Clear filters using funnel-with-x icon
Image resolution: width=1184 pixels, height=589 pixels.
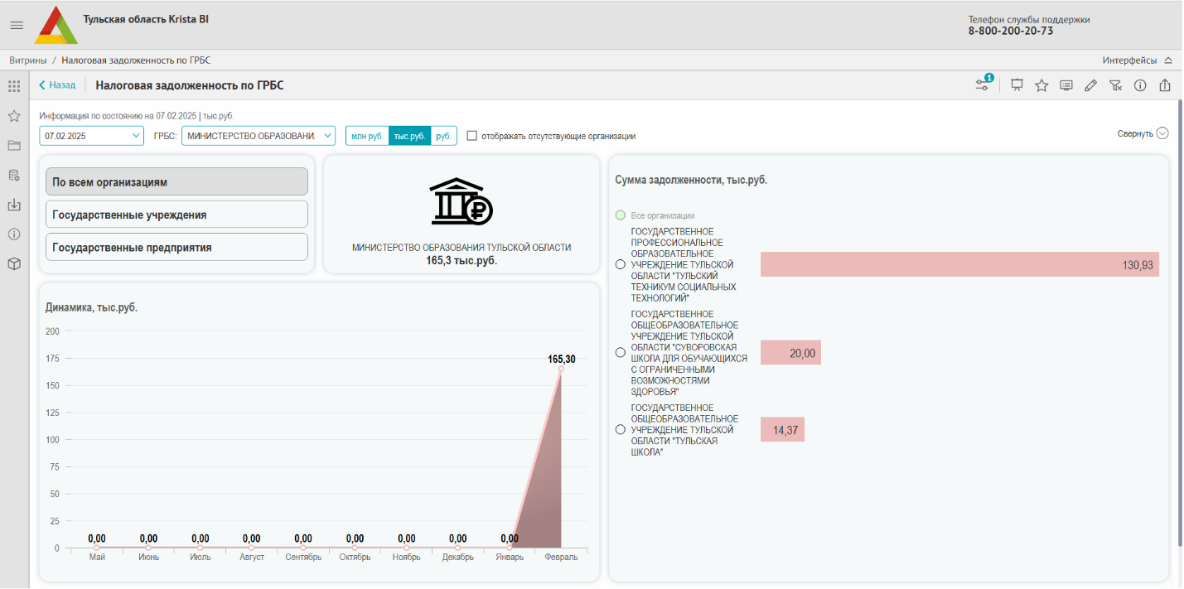[x=1115, y=84]
